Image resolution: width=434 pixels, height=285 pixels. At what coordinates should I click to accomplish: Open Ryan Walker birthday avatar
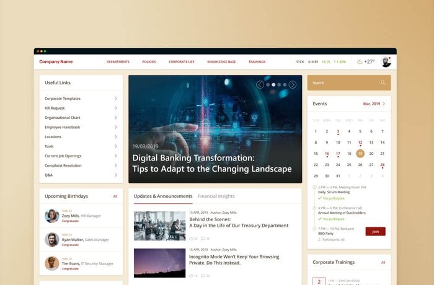(x=52, y=240)
